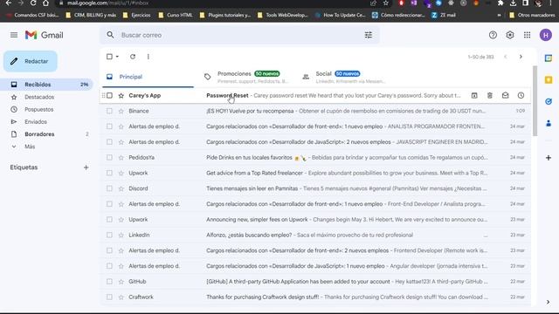
Task: Open the more options three-dot menu
Action: click(148, 57)
